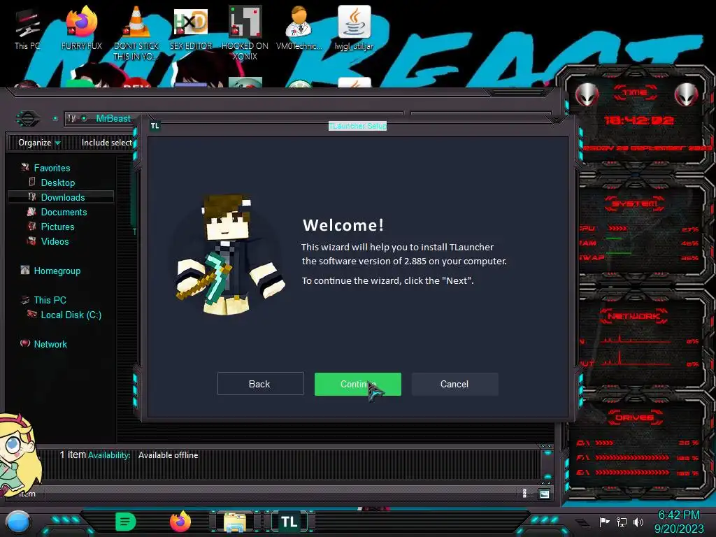716x537 pixels.
Task: Select Videos in Explorer navigation pane
Action: 55,241
